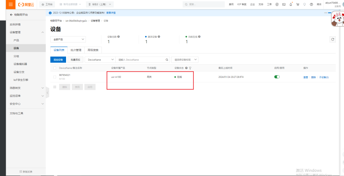344x176 pixels.
Task: Click the 查看 link for the device
Action: click(305, 77)
